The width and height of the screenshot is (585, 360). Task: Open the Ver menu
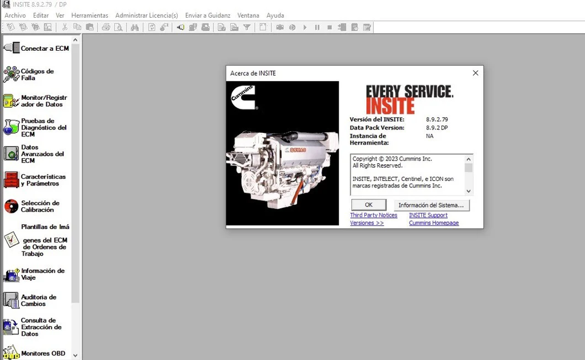59,15
